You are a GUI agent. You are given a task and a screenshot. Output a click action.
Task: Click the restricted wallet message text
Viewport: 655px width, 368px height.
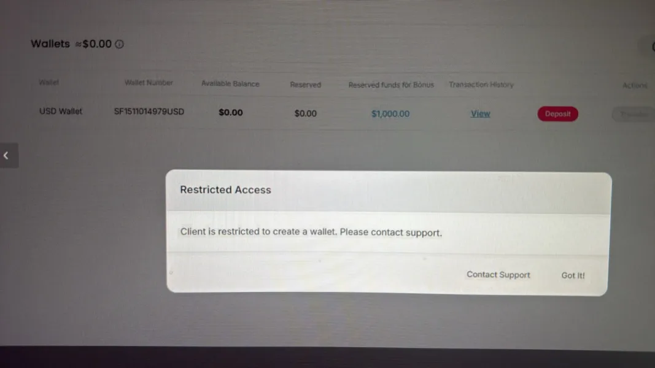(311, 232)
